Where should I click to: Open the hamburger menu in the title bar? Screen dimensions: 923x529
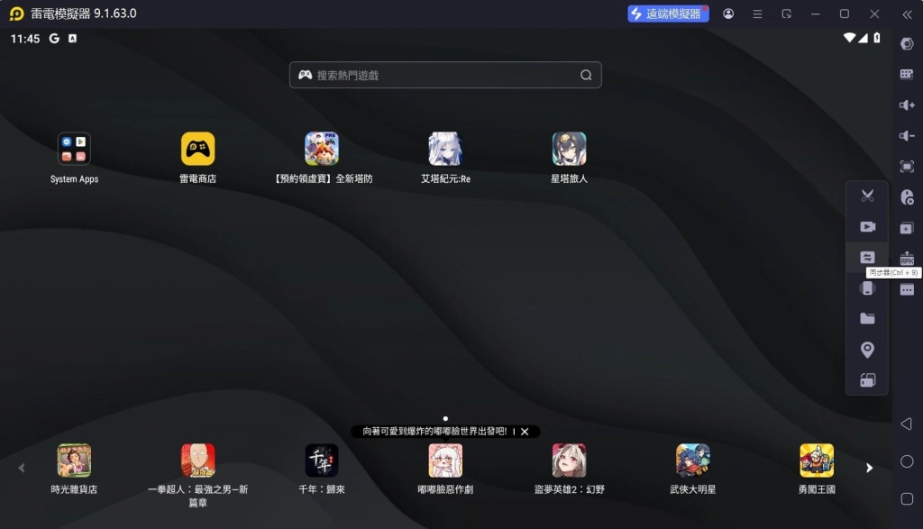click(757, 14)
